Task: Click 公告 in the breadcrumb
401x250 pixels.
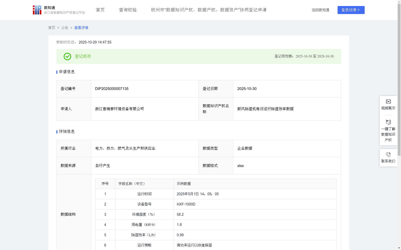Action: [x=65, y=28]
